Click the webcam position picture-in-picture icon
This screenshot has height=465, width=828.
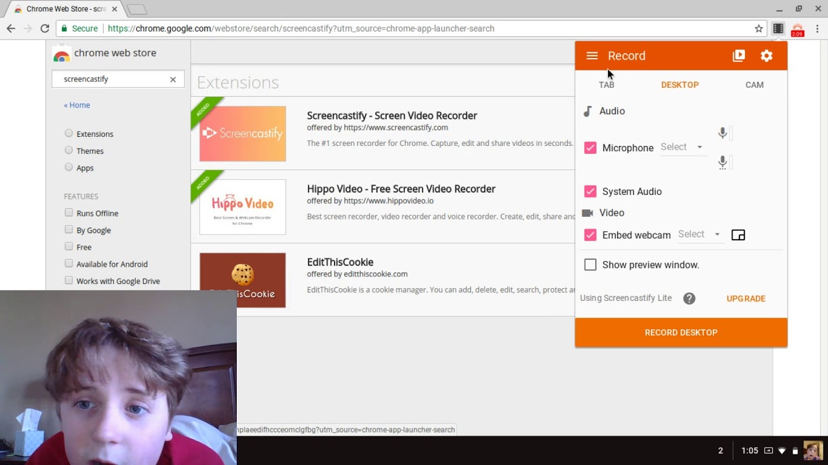[738, 235]
